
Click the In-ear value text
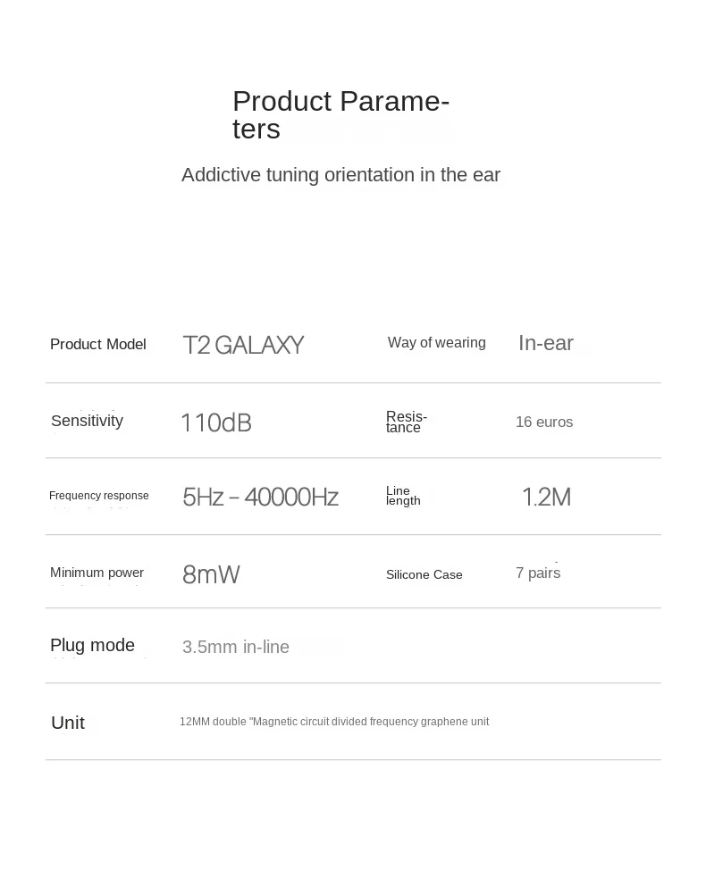pos(546,343)
